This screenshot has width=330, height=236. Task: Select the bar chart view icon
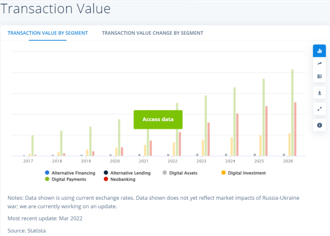(x=319, y=51)
